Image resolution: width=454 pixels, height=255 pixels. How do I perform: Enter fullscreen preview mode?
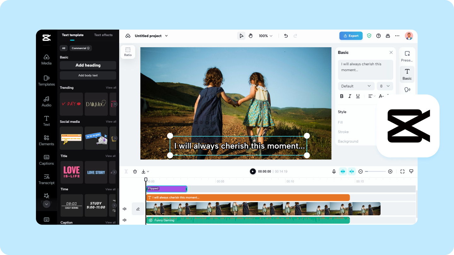coord(402,172)
